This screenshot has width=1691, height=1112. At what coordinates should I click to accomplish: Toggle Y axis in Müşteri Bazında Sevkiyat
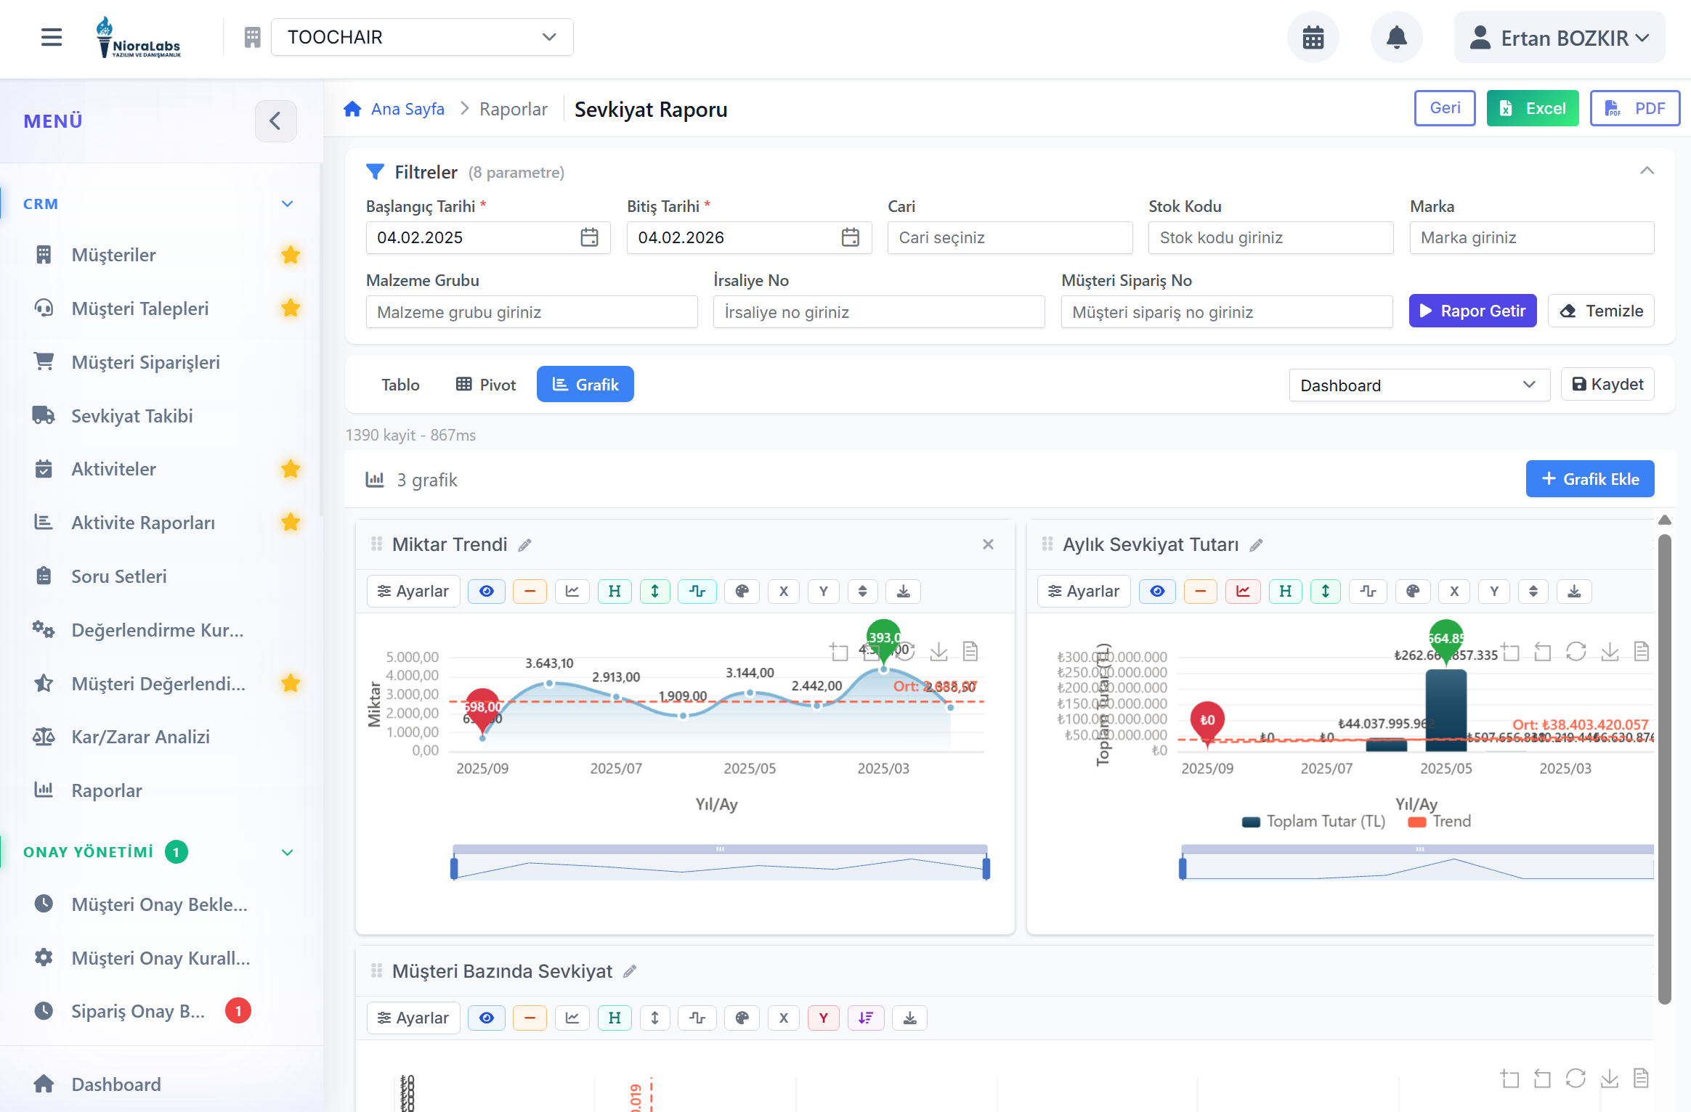coord(823,1018)
